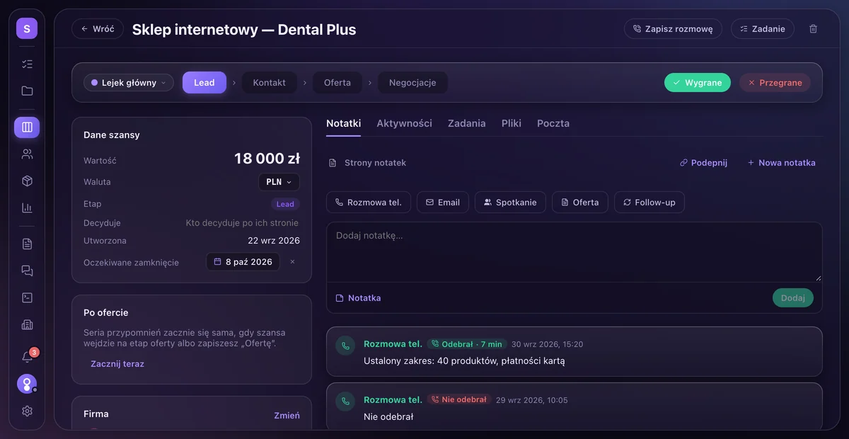Open note Ustalony zakres: 40 produktów

[464, 361]
